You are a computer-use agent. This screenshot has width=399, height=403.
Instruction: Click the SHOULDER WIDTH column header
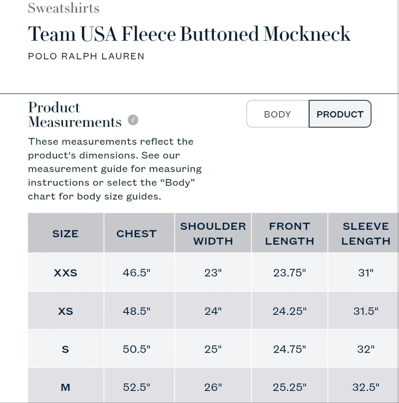(213, 233)
